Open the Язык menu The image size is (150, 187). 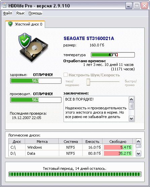(x=21, y=13)
